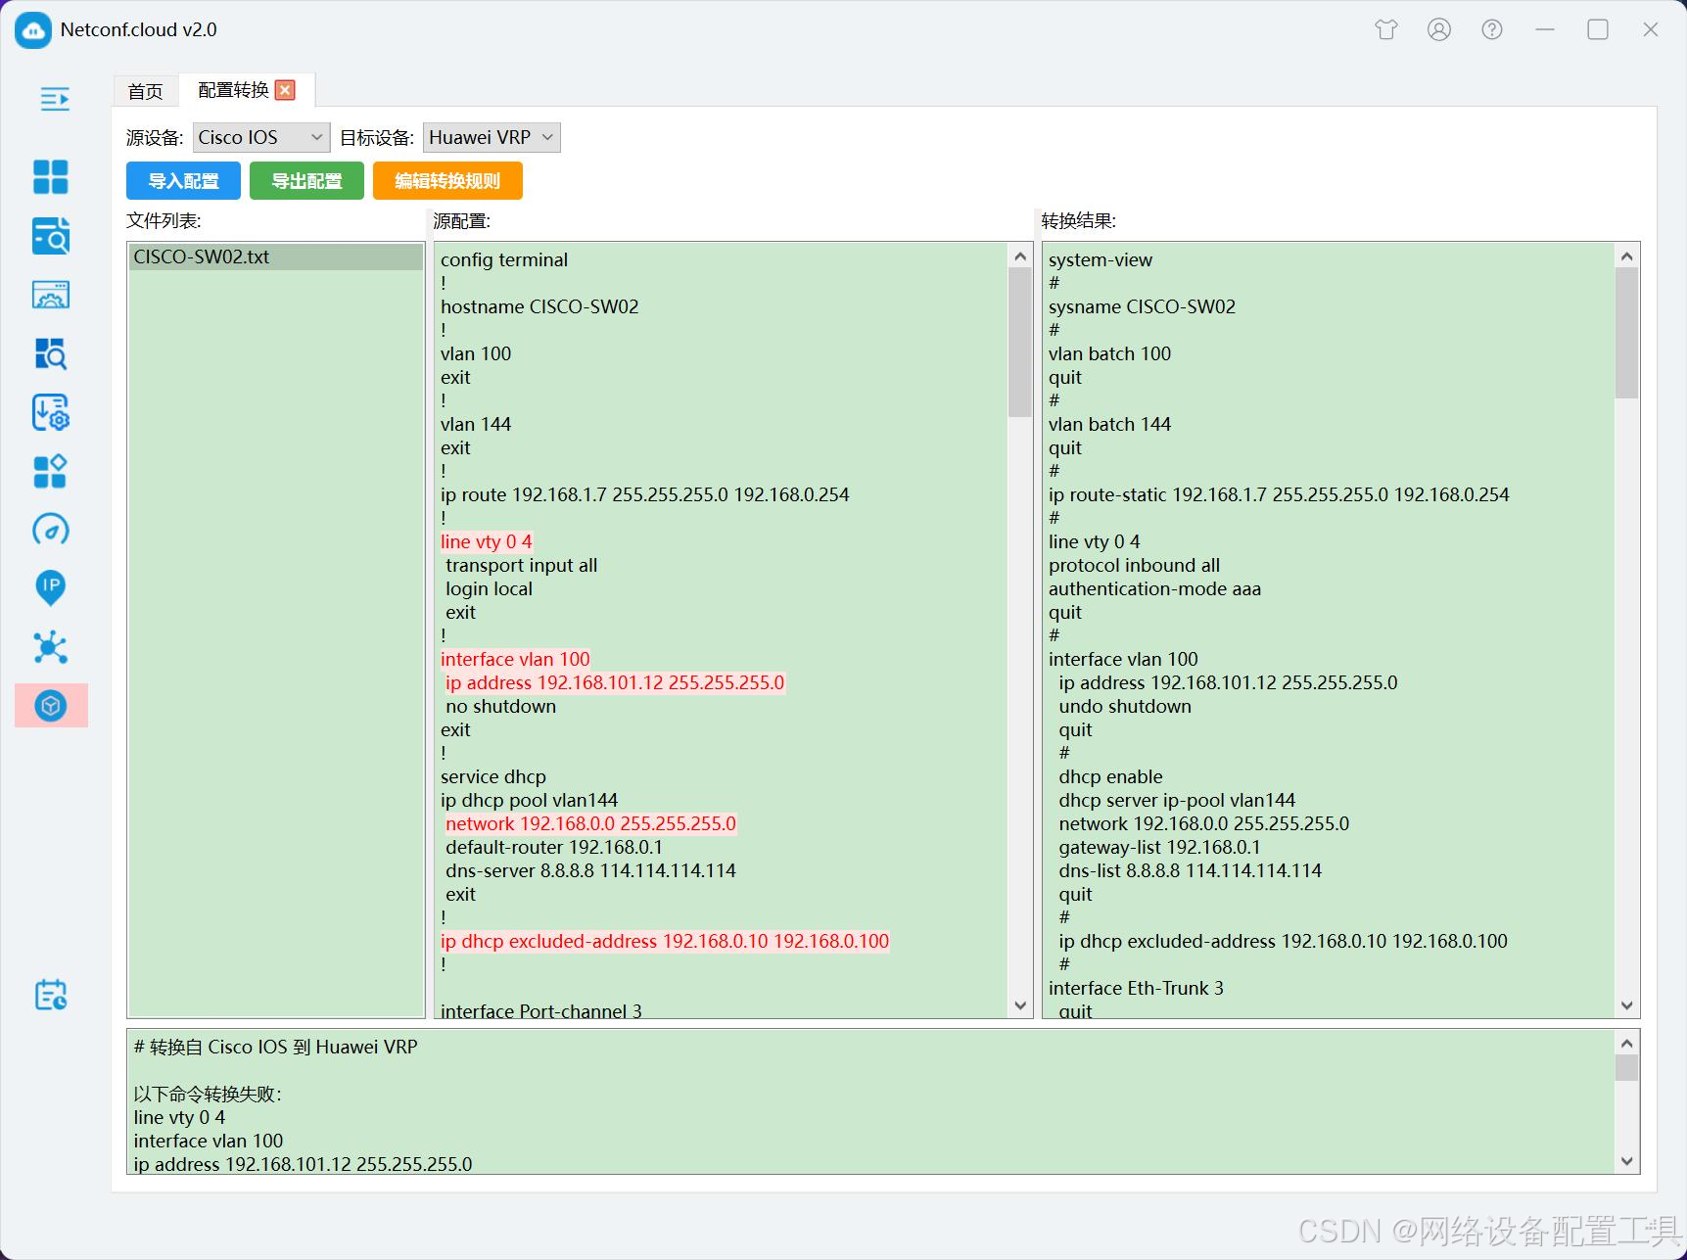Screen dimensions: 1687x1260
Task: Click 'dns-list 8.8.8.8' in result
Action: [1190, 870]
